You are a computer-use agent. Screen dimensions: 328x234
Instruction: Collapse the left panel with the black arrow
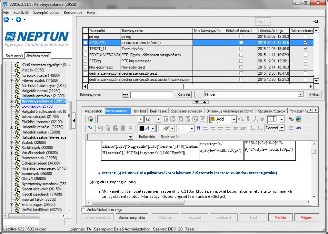coord(74,121)
